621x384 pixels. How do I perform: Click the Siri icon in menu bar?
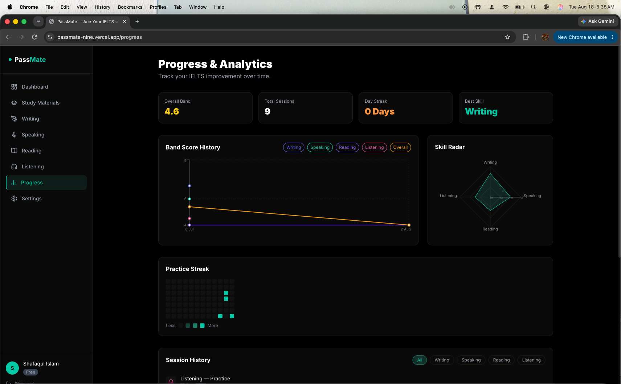[560, 7]
